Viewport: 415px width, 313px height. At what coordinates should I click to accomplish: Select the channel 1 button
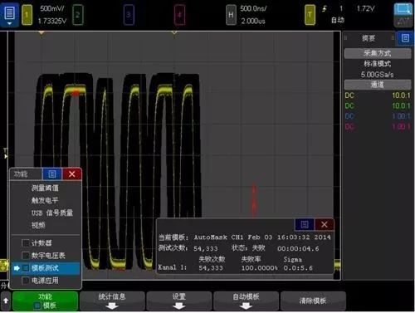pos(27,15)
